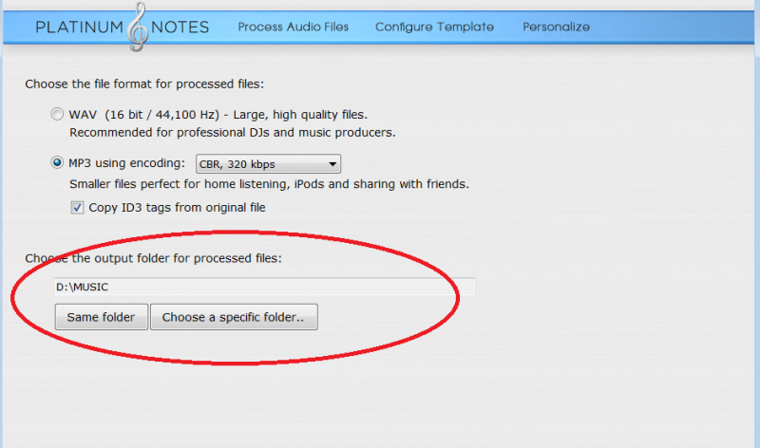The width and height of the screenshot is (760, 448).
Task: Click the NOTES word in the logo
Action: tap(180, 28)
